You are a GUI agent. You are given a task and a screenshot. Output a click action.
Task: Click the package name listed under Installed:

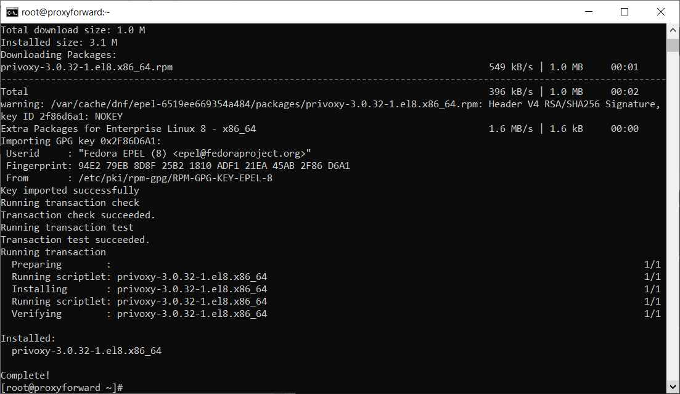pos(86,351)
